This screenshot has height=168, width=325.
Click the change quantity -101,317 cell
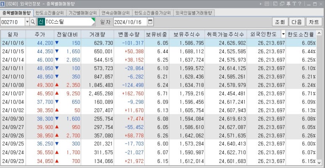pyautogui.click(x=129, y=43)
